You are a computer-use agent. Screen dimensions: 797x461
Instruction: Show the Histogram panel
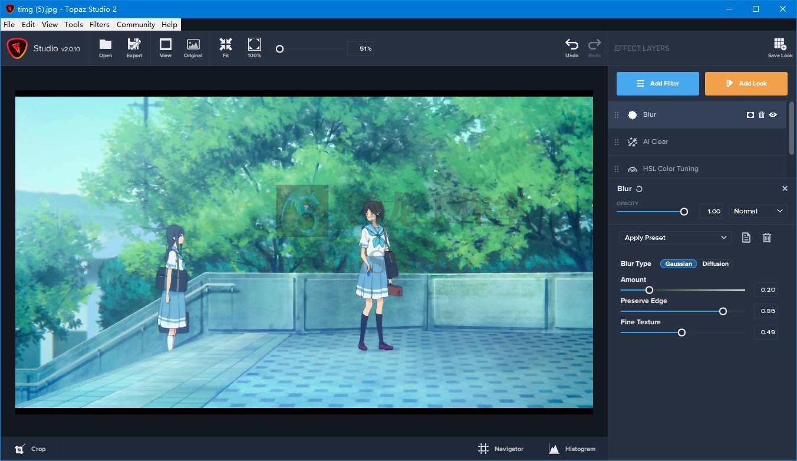click(572, 449)
